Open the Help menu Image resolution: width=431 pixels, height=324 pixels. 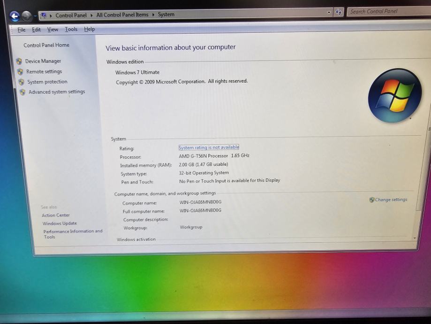pyautogui.click(x=89, y=29)
